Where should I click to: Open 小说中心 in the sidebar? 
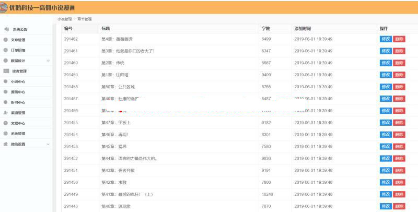(x=18, y=81)
